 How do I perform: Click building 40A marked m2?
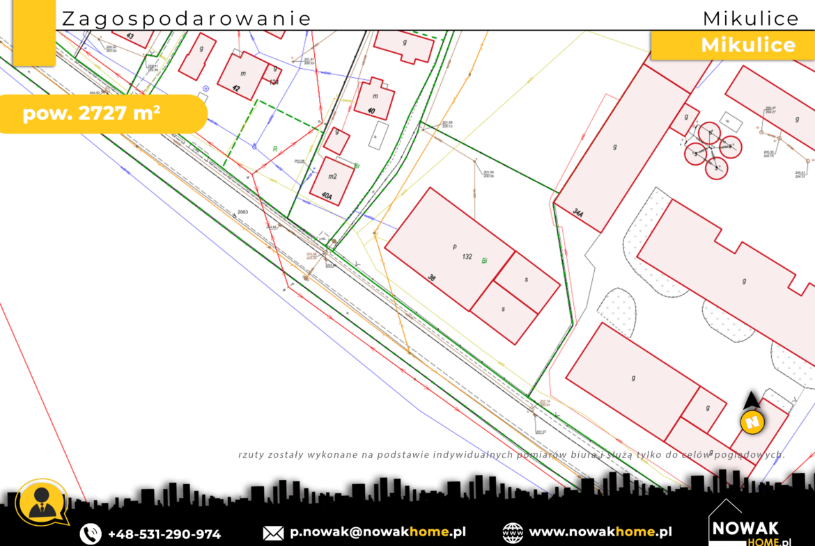click(332, 180)
